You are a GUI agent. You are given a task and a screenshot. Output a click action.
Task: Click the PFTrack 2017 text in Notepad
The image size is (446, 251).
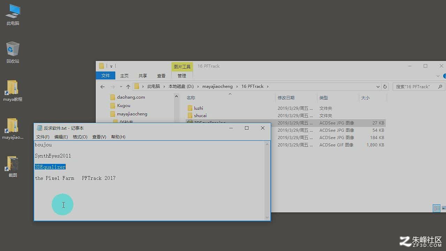(99, 178)
